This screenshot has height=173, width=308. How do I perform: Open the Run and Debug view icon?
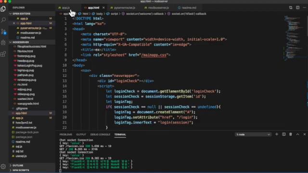(3, 42)
